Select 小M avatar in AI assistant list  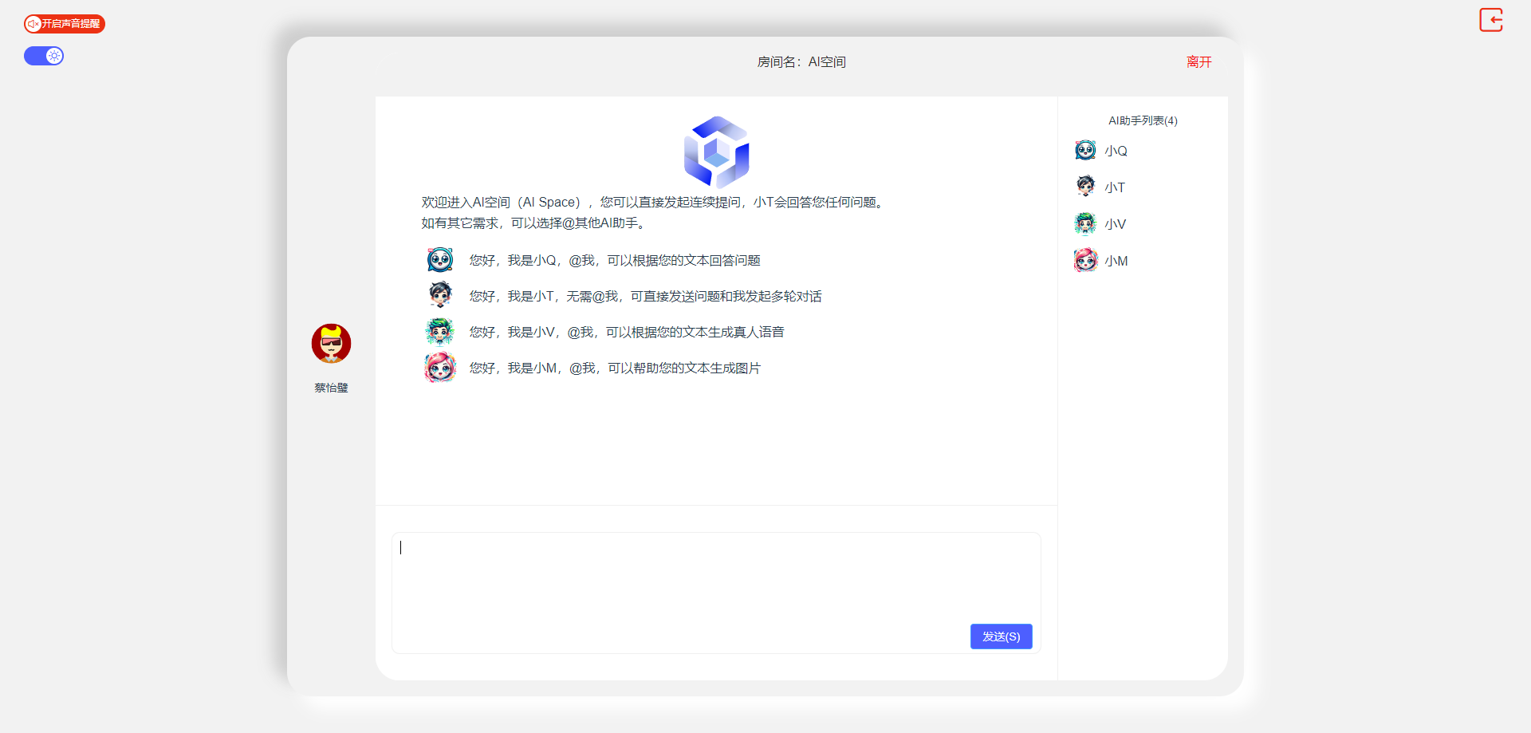pyautogui.click(x=1085, y=260)
